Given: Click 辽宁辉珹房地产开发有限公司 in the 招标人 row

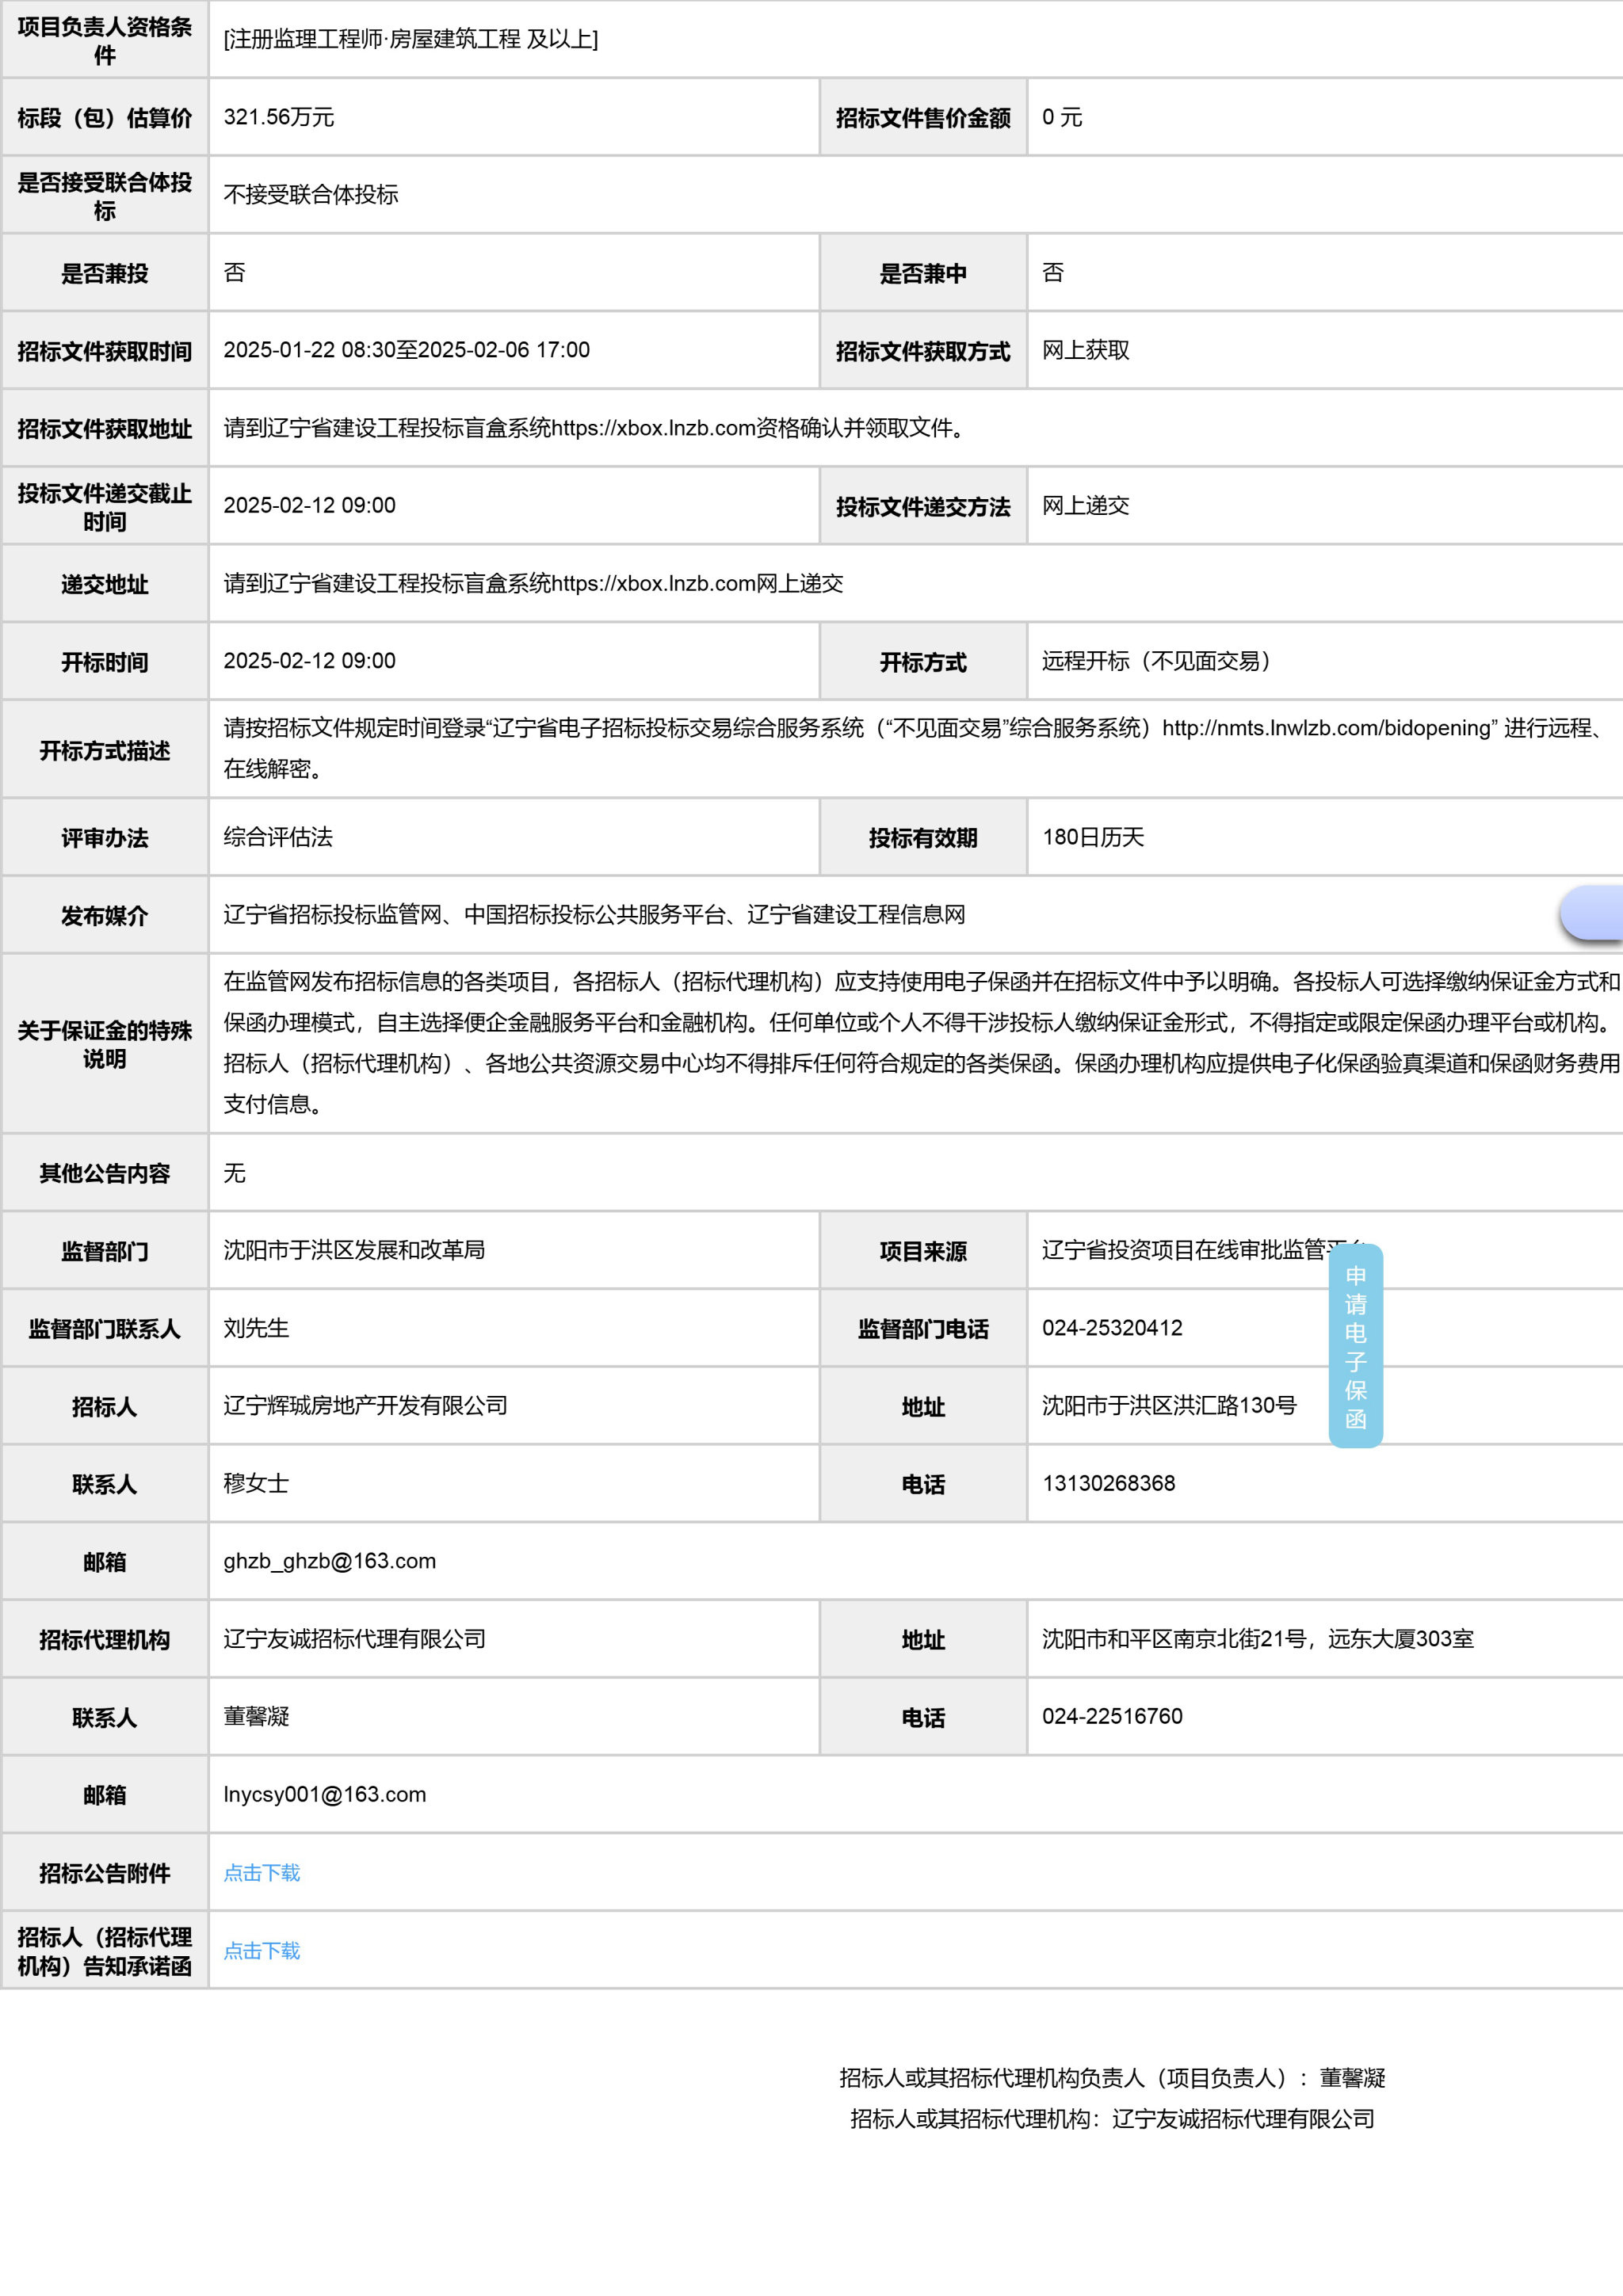Looking at the screenshot, I should [365, 1405].
